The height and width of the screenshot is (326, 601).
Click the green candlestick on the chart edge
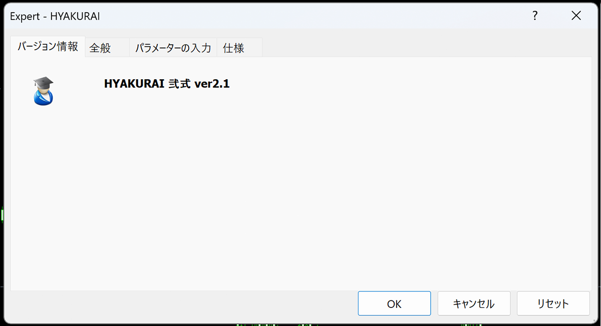[2, 215]
